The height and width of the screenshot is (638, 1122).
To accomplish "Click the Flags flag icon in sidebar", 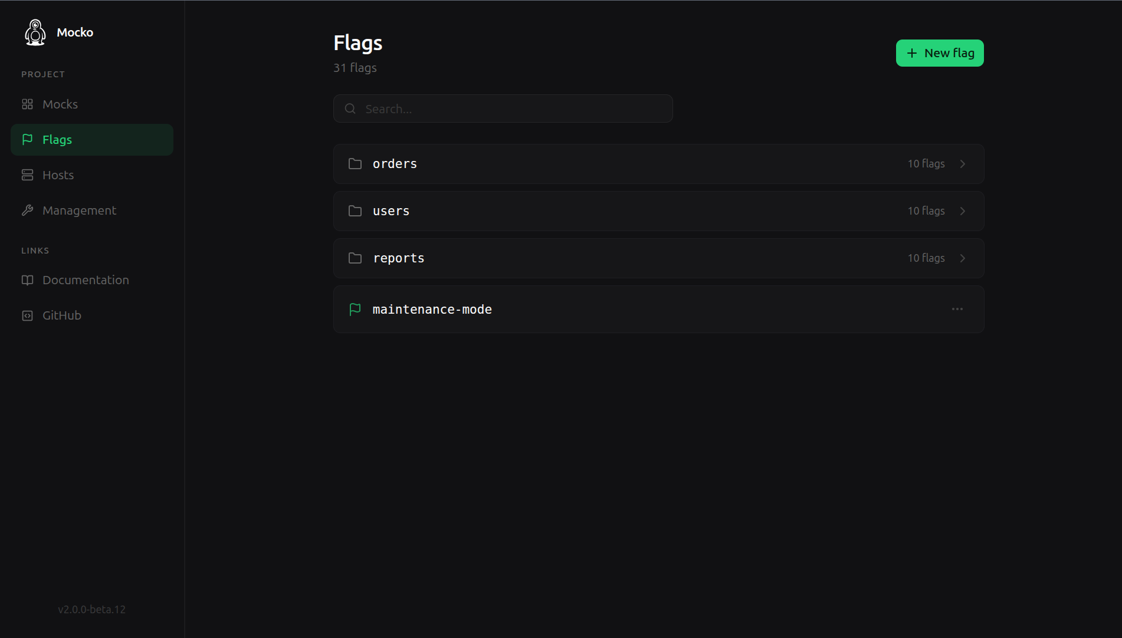I will [x=27, y=140].
